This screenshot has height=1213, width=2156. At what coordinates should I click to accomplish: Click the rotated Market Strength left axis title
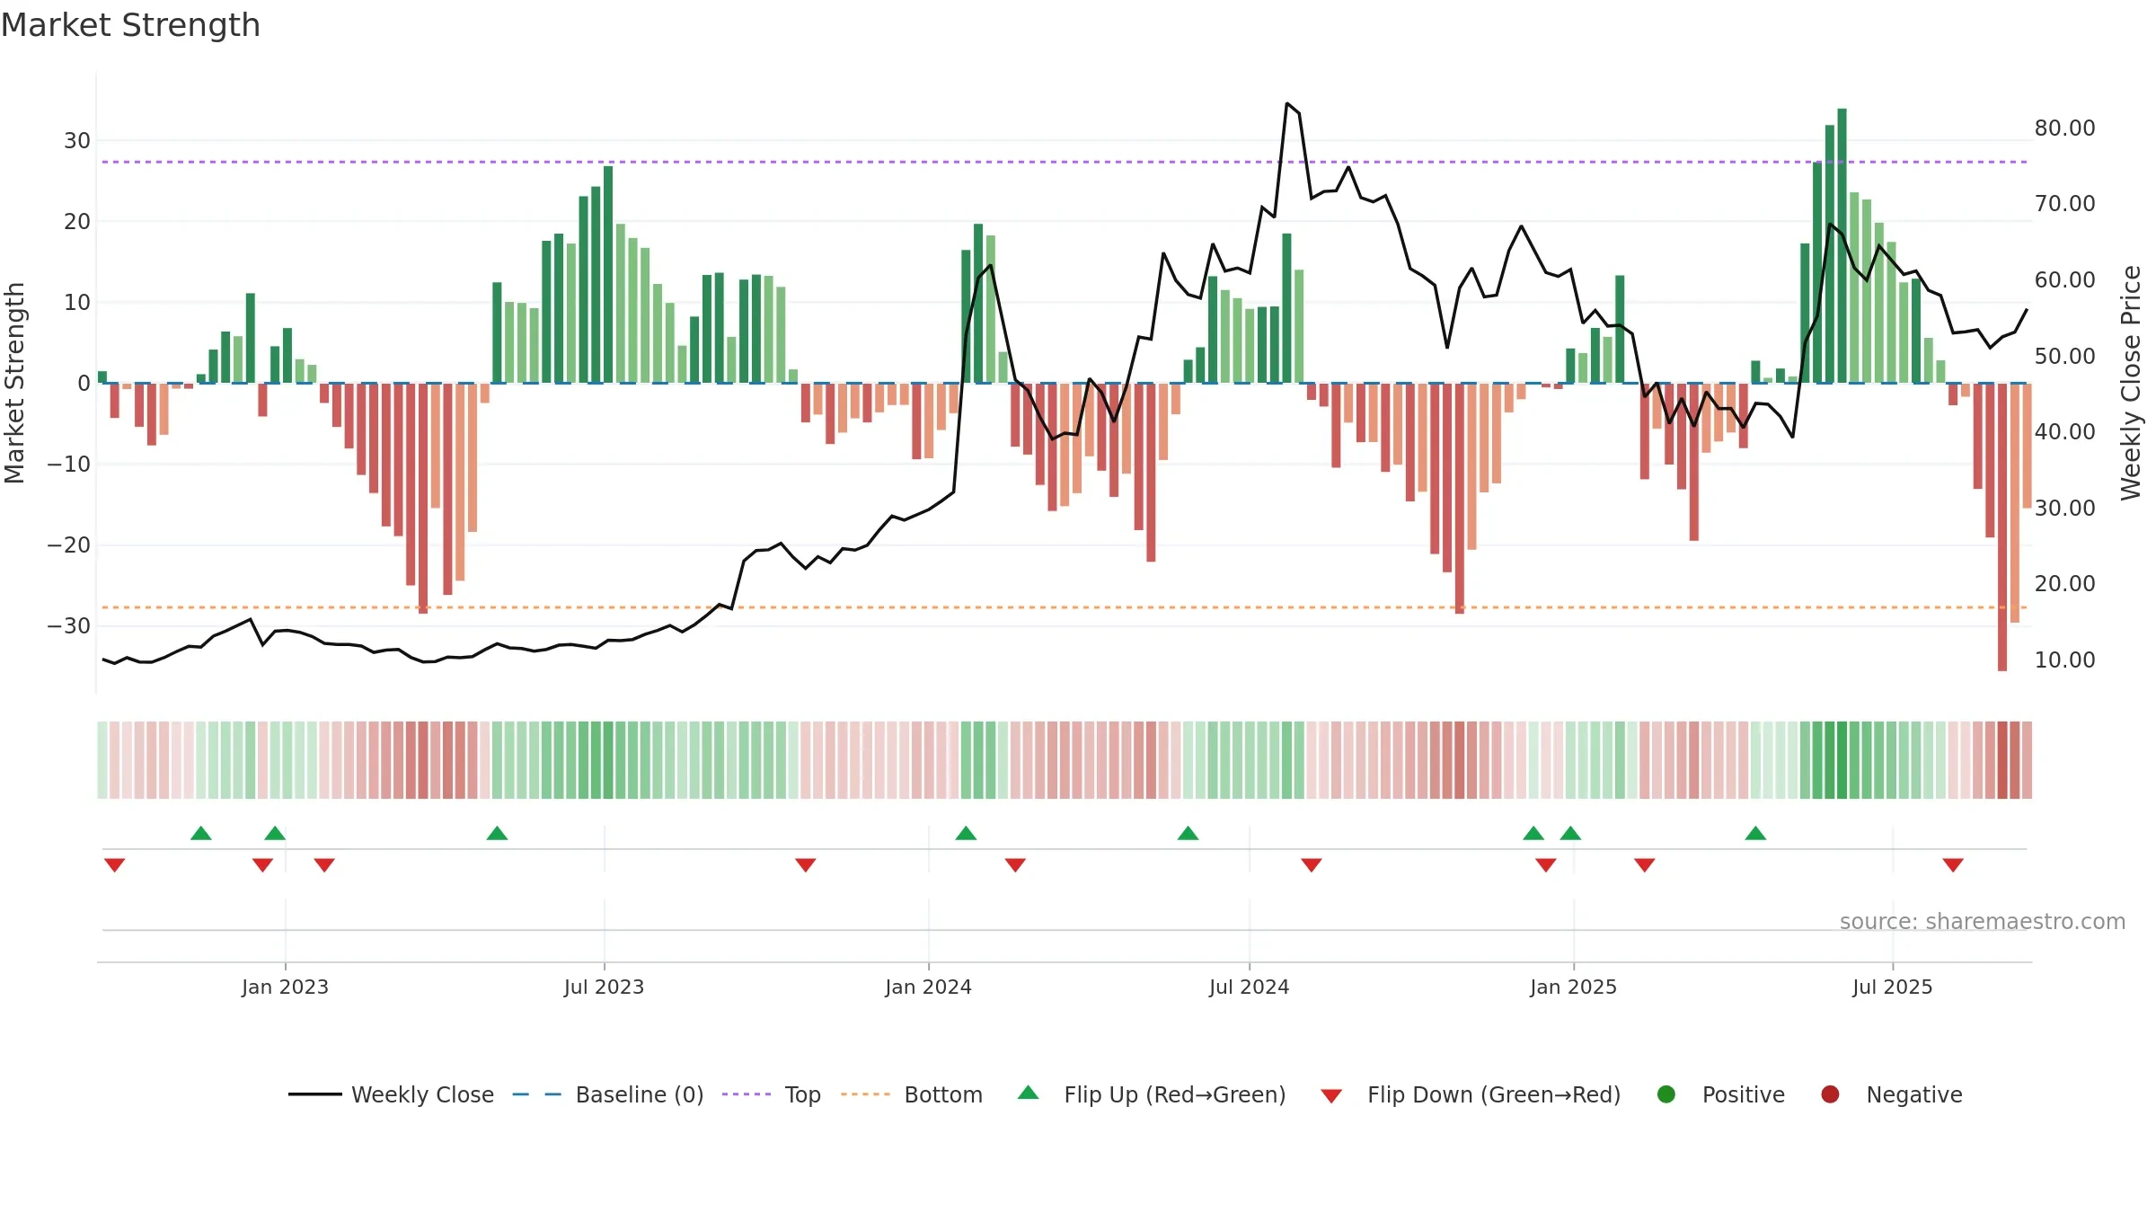click(x=14, y=383)
